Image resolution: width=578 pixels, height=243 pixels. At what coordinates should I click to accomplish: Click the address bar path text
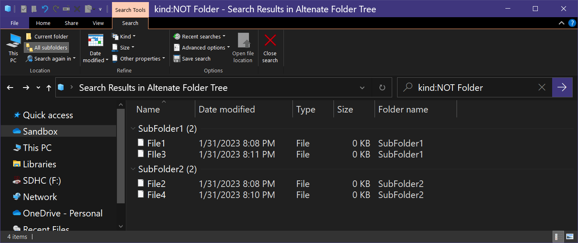[x=153, y=88]
